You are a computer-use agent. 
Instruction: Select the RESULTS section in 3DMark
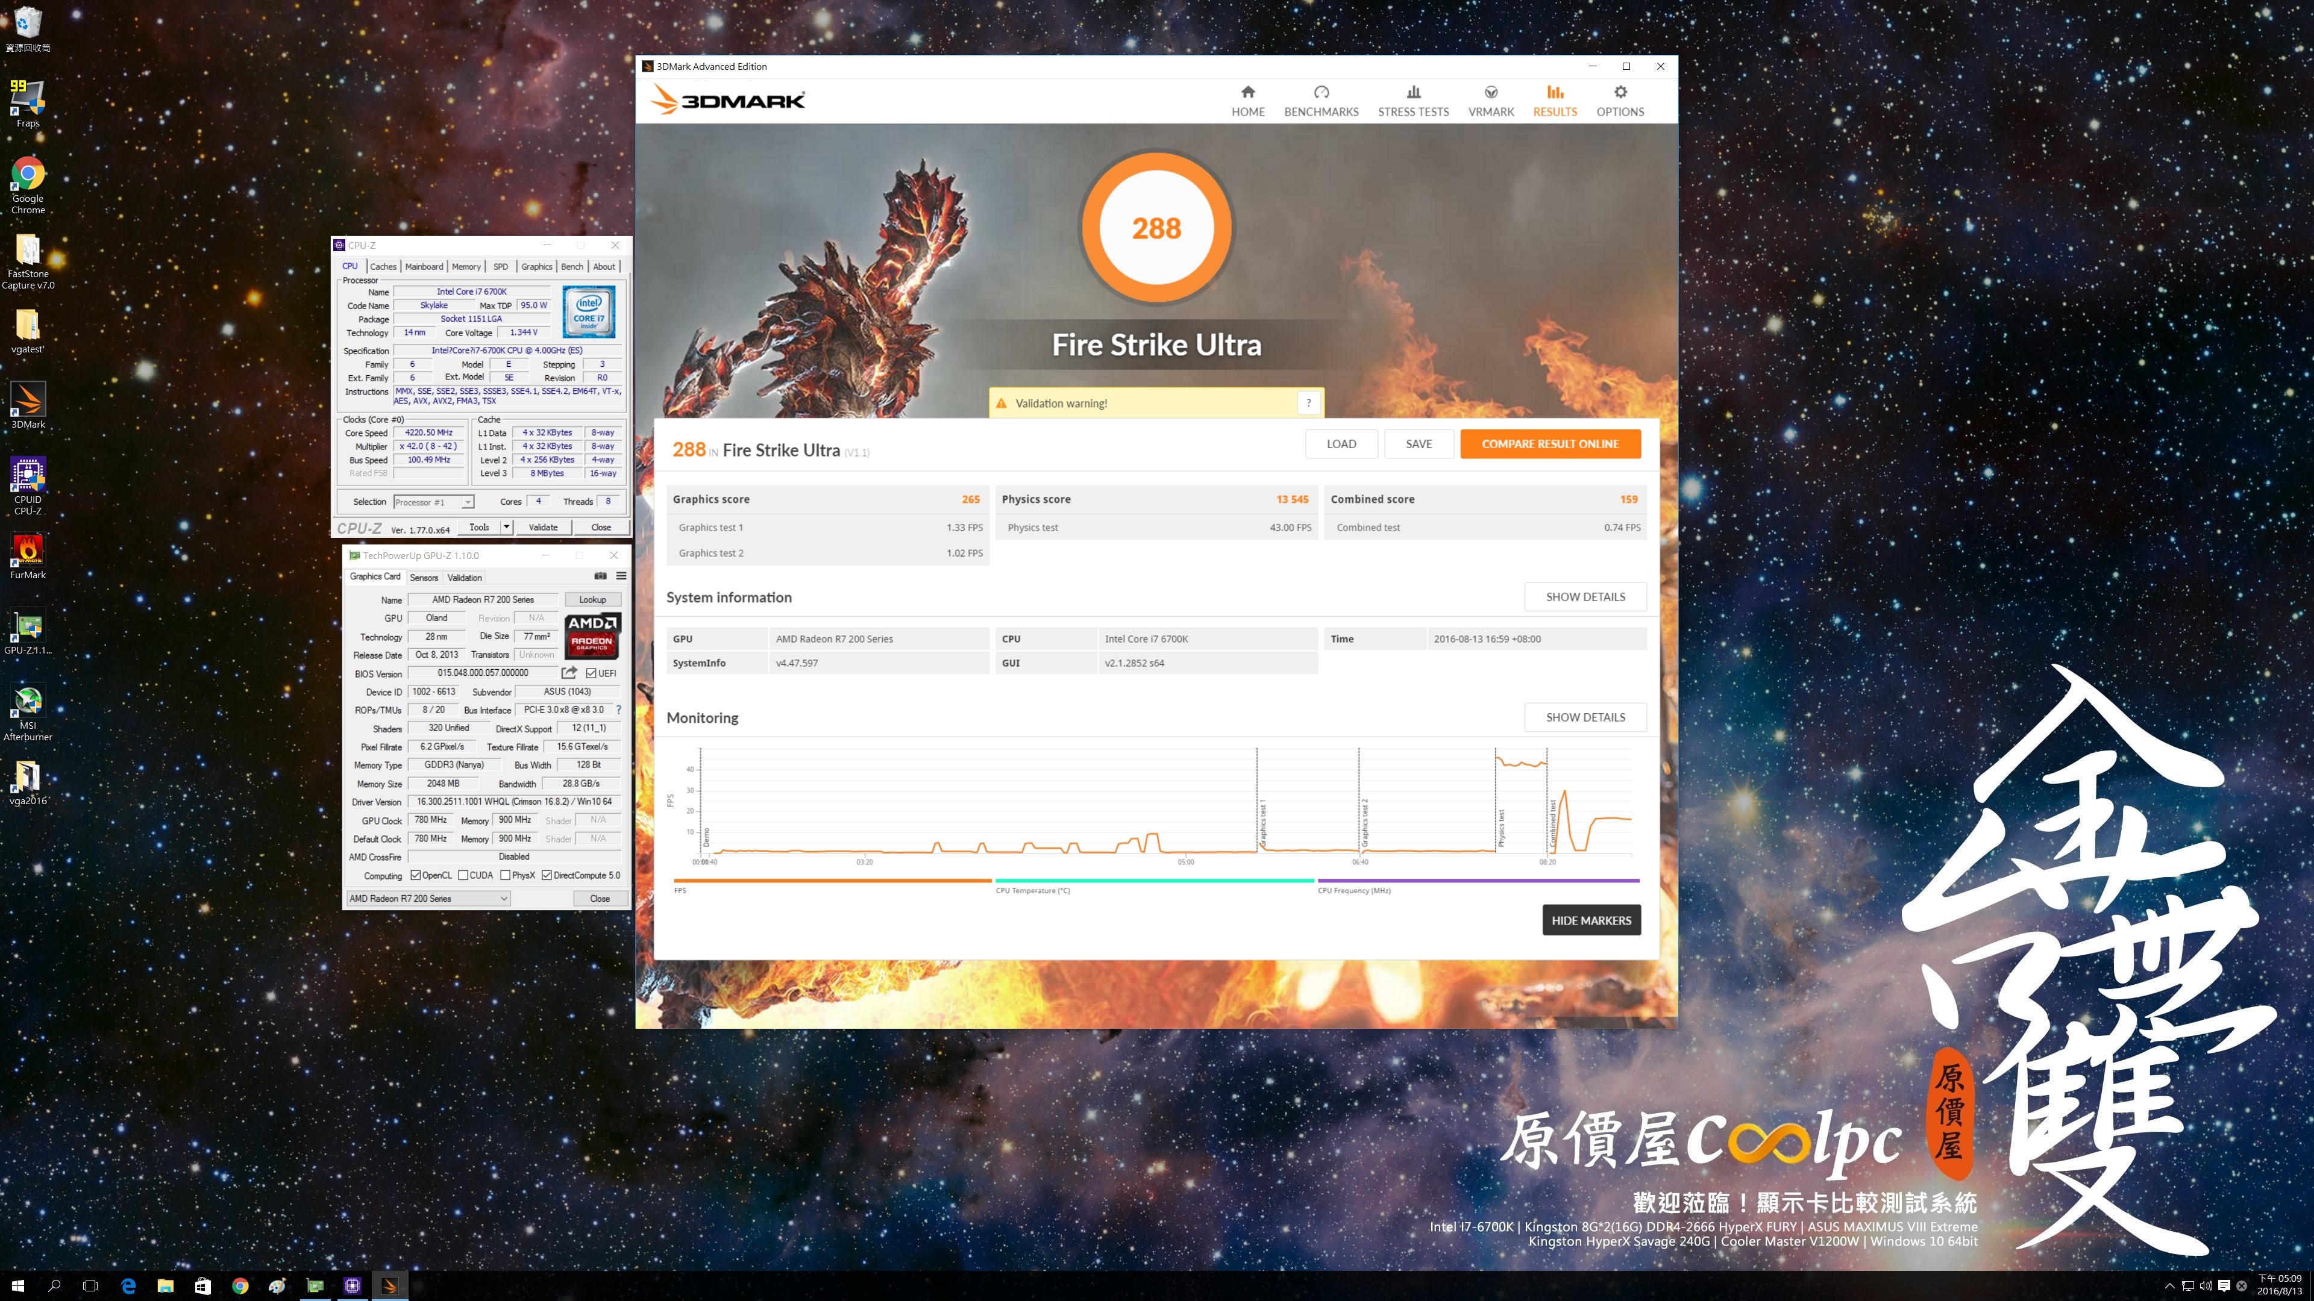click(1555, 101)
